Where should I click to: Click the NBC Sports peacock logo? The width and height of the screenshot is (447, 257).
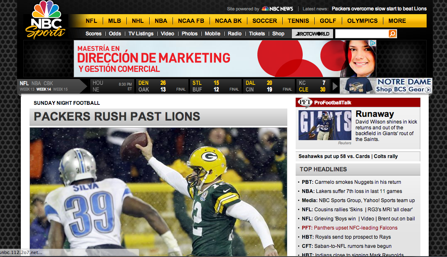46,20
